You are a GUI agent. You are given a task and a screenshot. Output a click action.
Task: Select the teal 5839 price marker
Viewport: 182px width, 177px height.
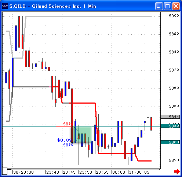tap(170, 126)
